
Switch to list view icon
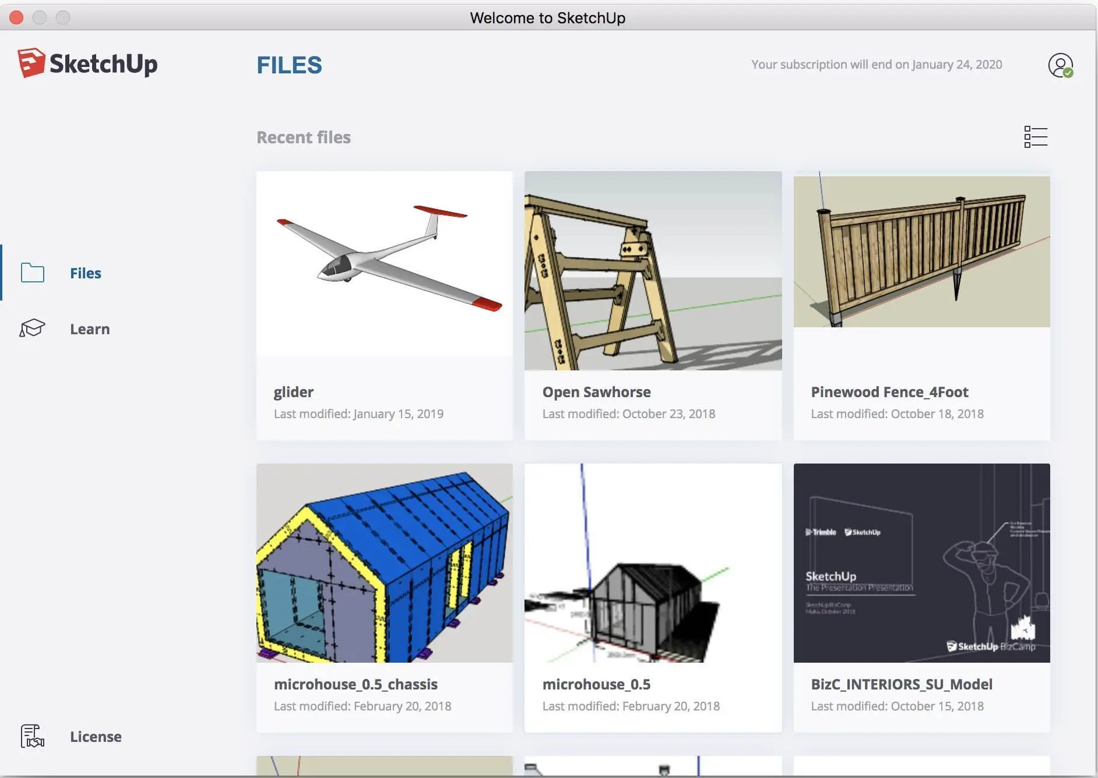point(1036,137)
